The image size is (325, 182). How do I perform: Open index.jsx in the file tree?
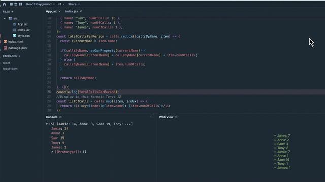[24, 30]
